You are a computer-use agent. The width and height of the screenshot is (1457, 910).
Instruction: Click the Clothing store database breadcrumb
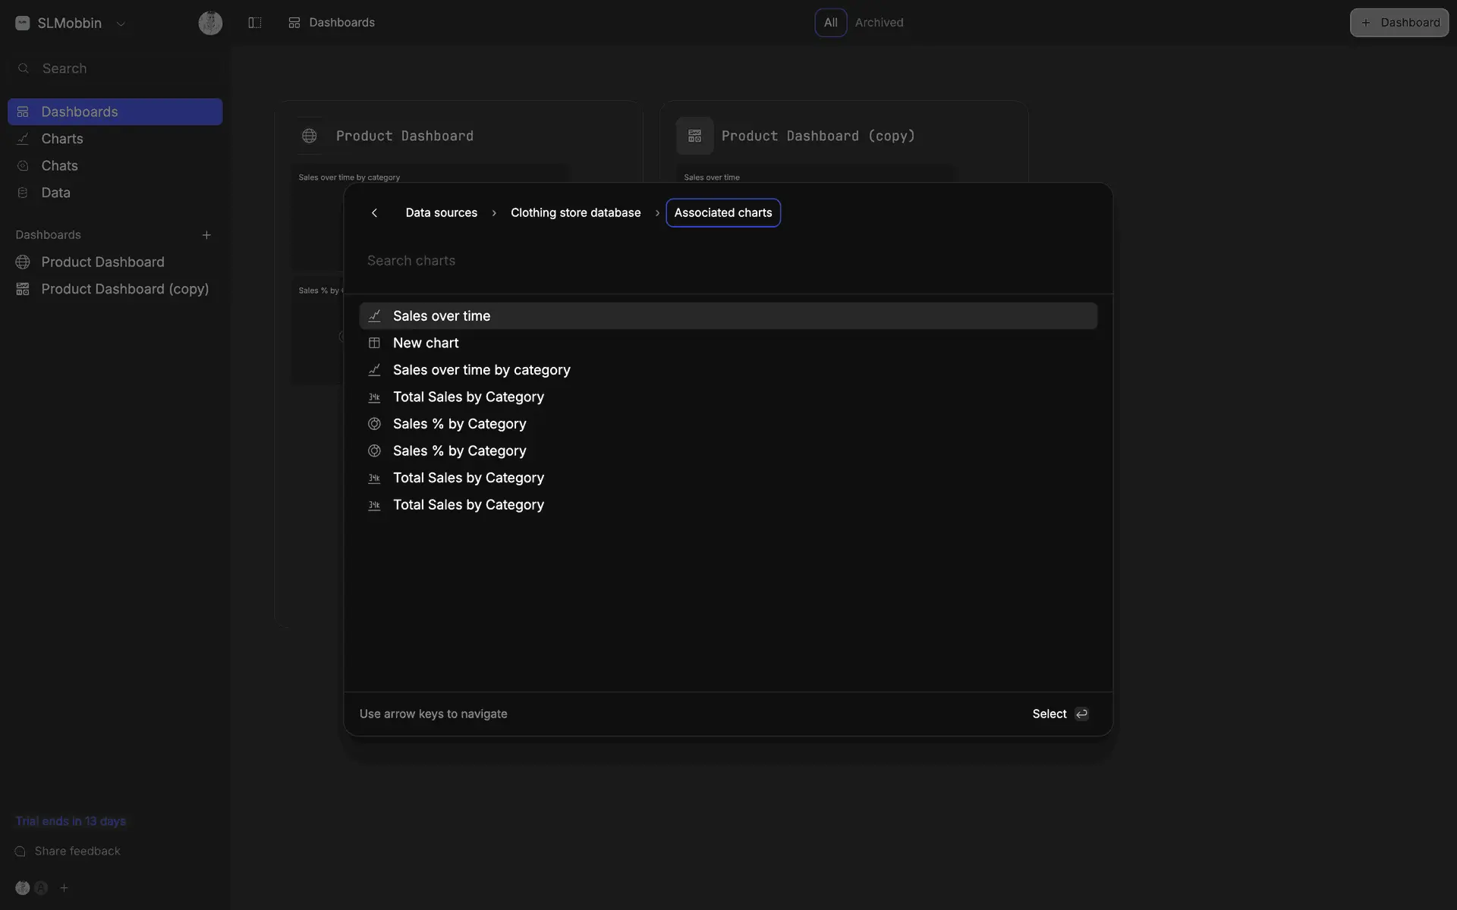coord(575,213)
